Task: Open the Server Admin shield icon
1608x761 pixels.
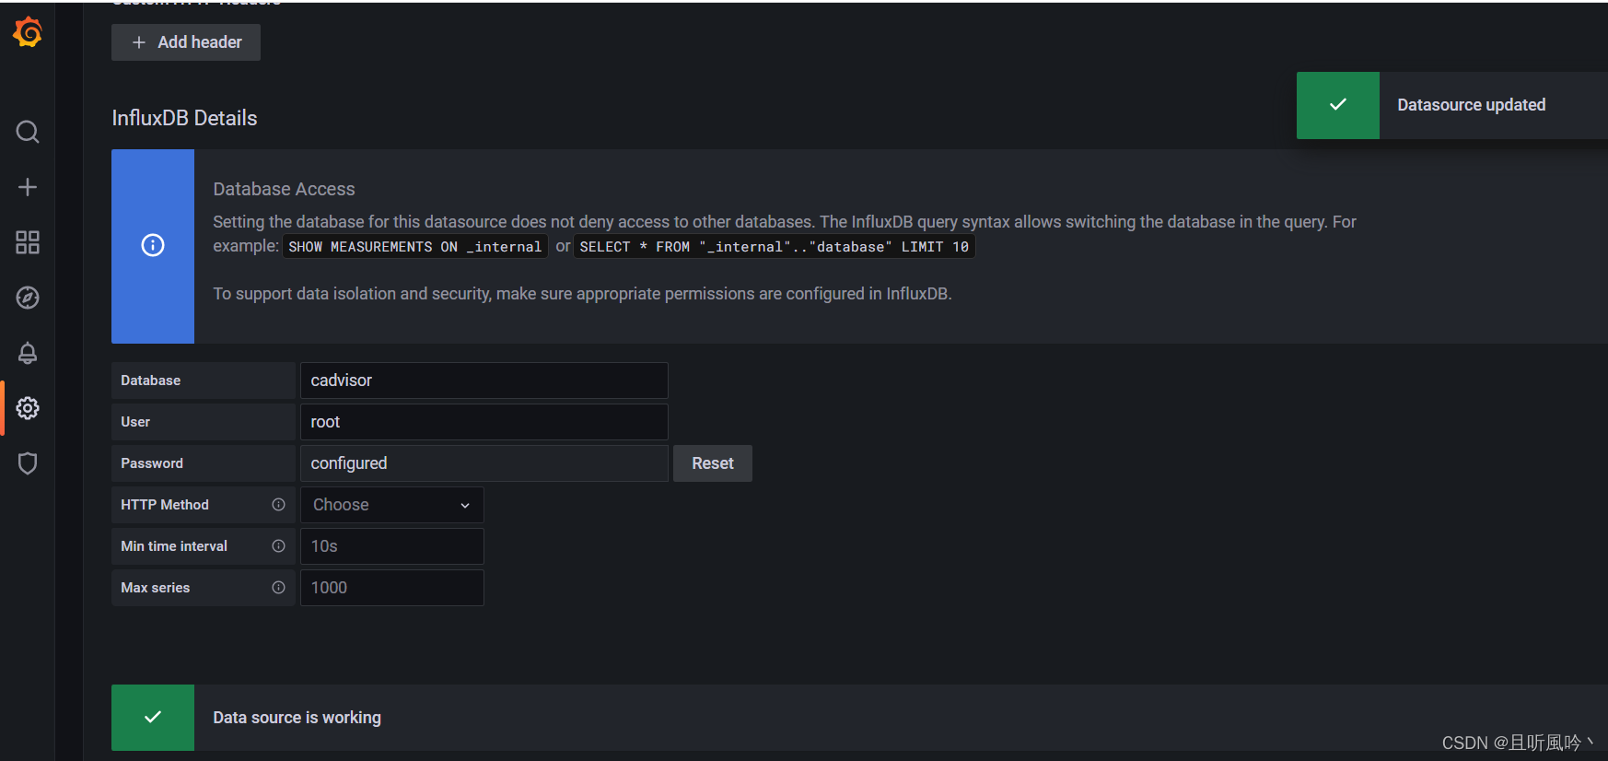Action: tap(28, 463)
